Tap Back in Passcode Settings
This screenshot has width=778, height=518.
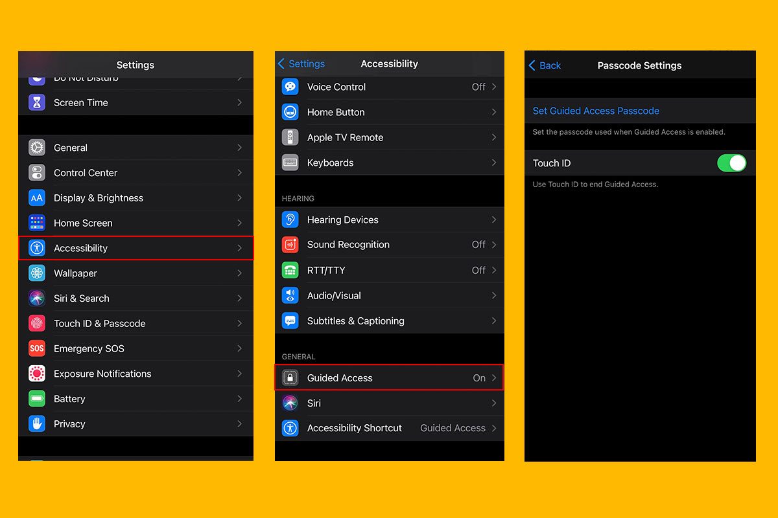[545, 65]
